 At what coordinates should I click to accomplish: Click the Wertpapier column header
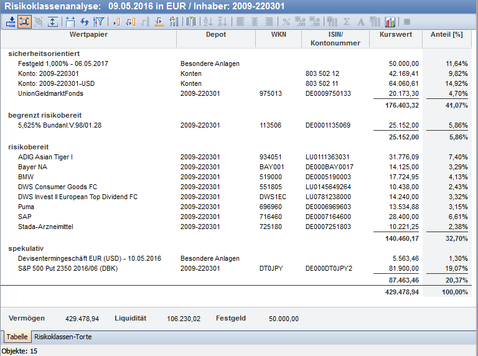pos(88,35)
